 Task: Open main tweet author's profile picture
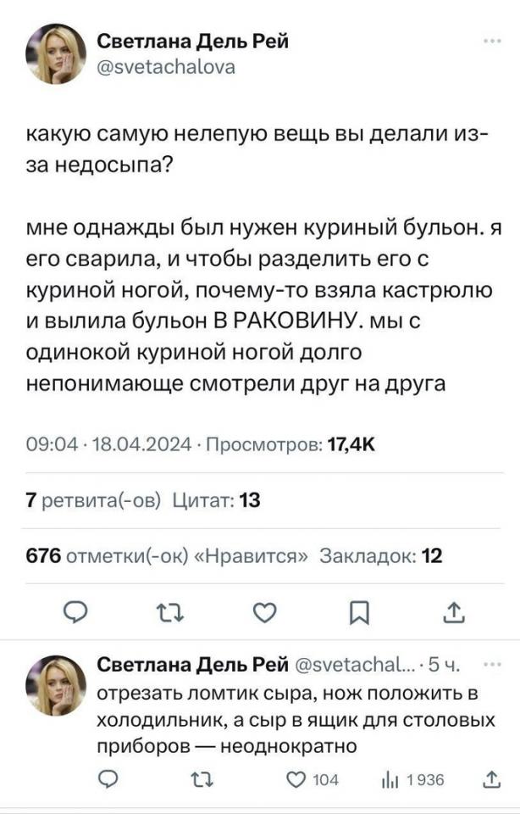point(57,53)
